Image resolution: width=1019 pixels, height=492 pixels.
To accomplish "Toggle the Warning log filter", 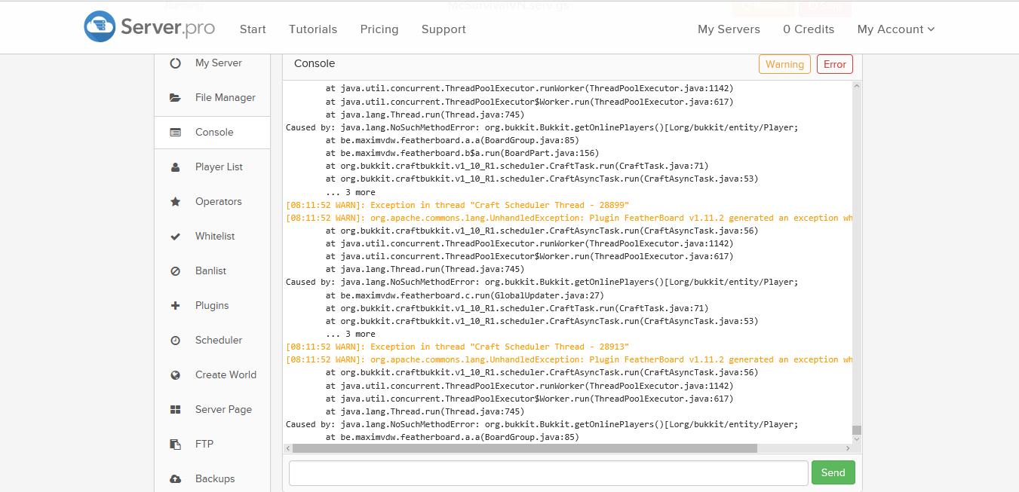I will [x=784, y=64].
